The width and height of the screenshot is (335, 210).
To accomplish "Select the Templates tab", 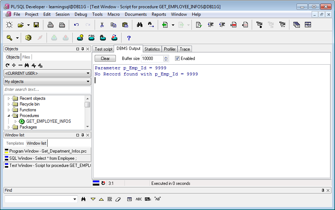I will (15, 143).
